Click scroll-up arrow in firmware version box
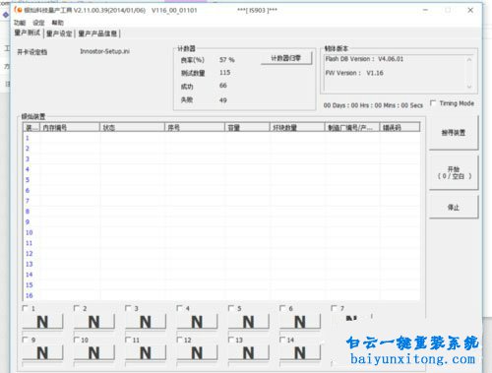Screen dimensions: 492x373 click(469, 60)
